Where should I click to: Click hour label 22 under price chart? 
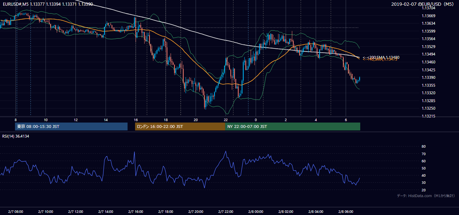pos(226,120)
